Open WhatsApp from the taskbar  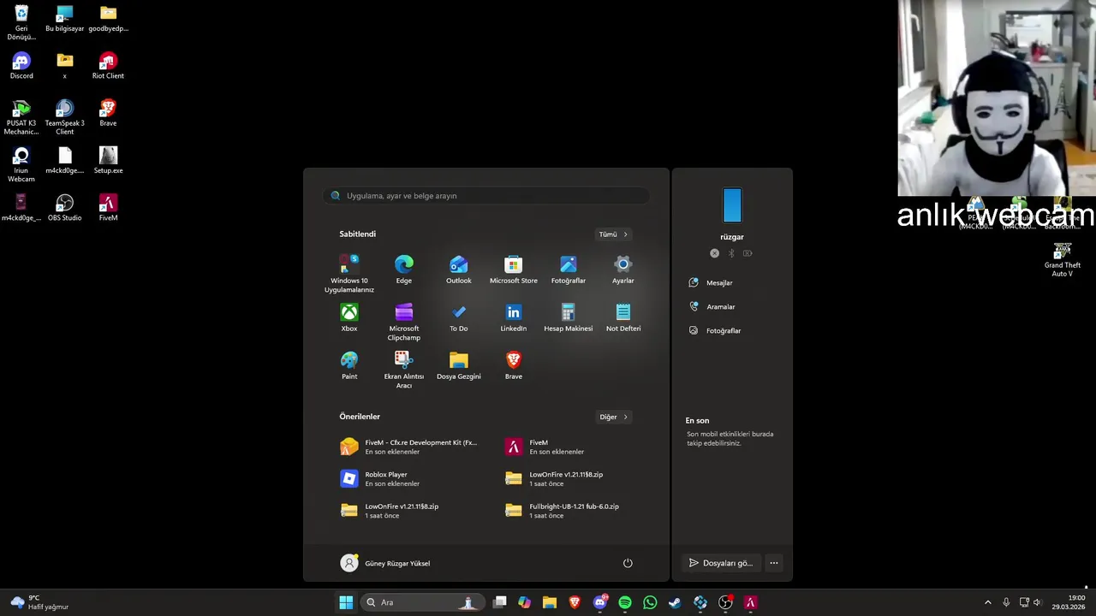(x=650, y=602)
